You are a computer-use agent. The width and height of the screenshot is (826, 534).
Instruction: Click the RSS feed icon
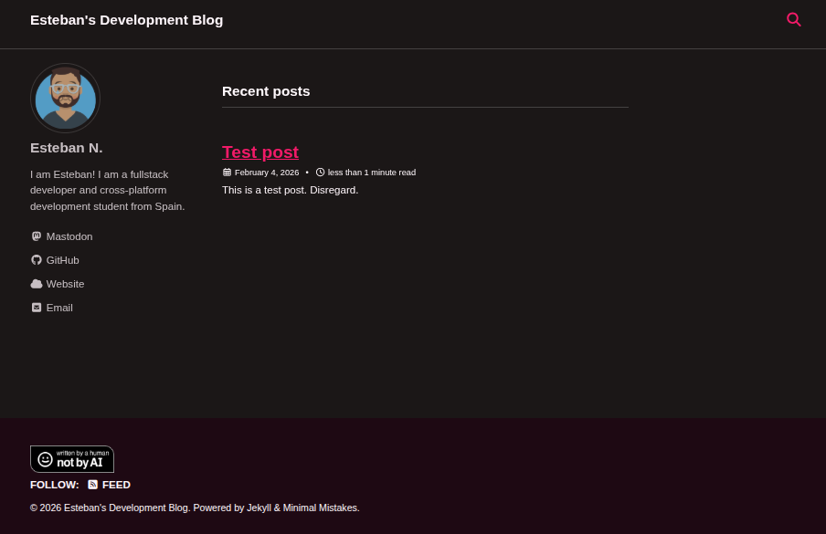pyautogui.click(x=92, y=485)
